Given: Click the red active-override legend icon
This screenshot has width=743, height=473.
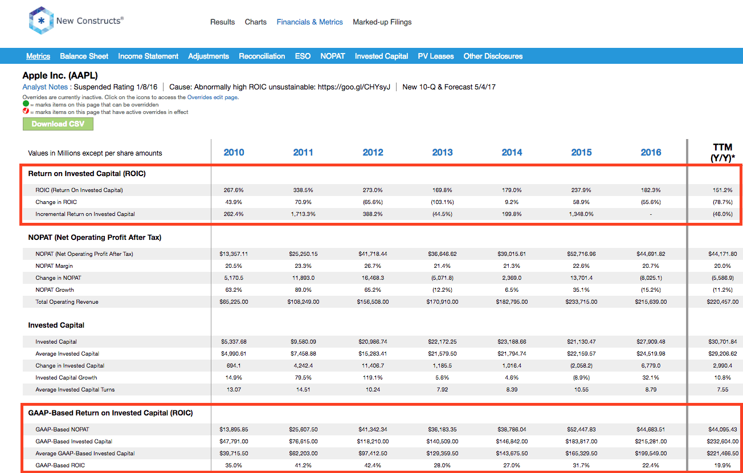Looking at the screenshot, I should 26,112.
